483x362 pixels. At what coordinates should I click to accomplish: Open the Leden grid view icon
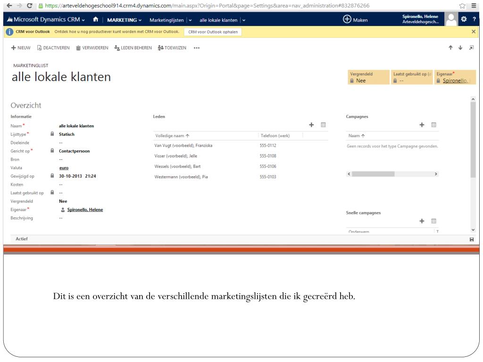(323, 125)
